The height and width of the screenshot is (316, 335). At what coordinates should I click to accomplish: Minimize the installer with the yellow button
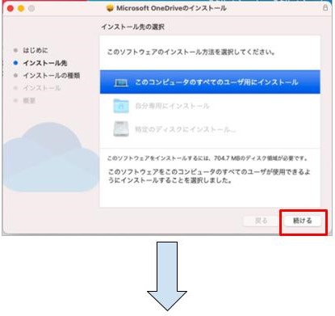point(21,9)
